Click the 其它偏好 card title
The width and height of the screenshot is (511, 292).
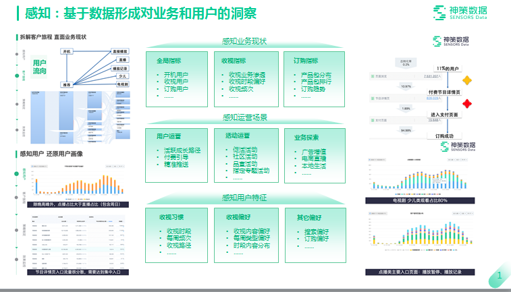(309, 217)
